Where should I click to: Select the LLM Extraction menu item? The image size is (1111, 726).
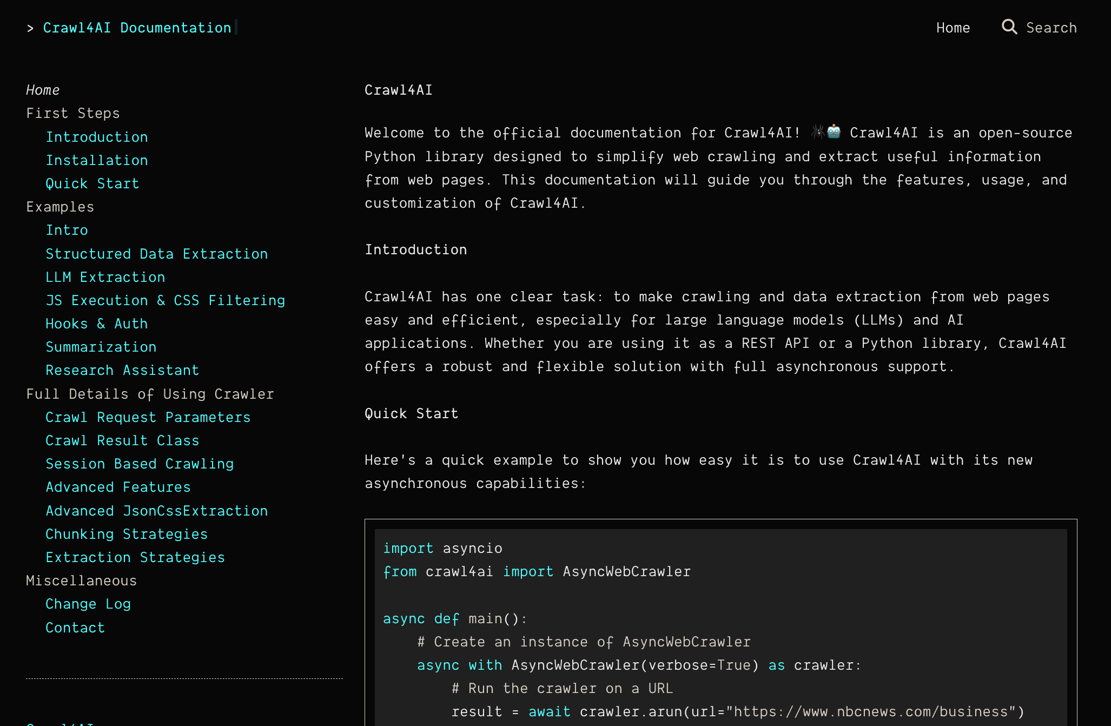tap(105, 277)
